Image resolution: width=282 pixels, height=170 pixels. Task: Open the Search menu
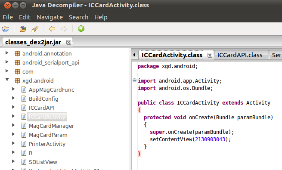pyautogui.click(x=79, y=17)
